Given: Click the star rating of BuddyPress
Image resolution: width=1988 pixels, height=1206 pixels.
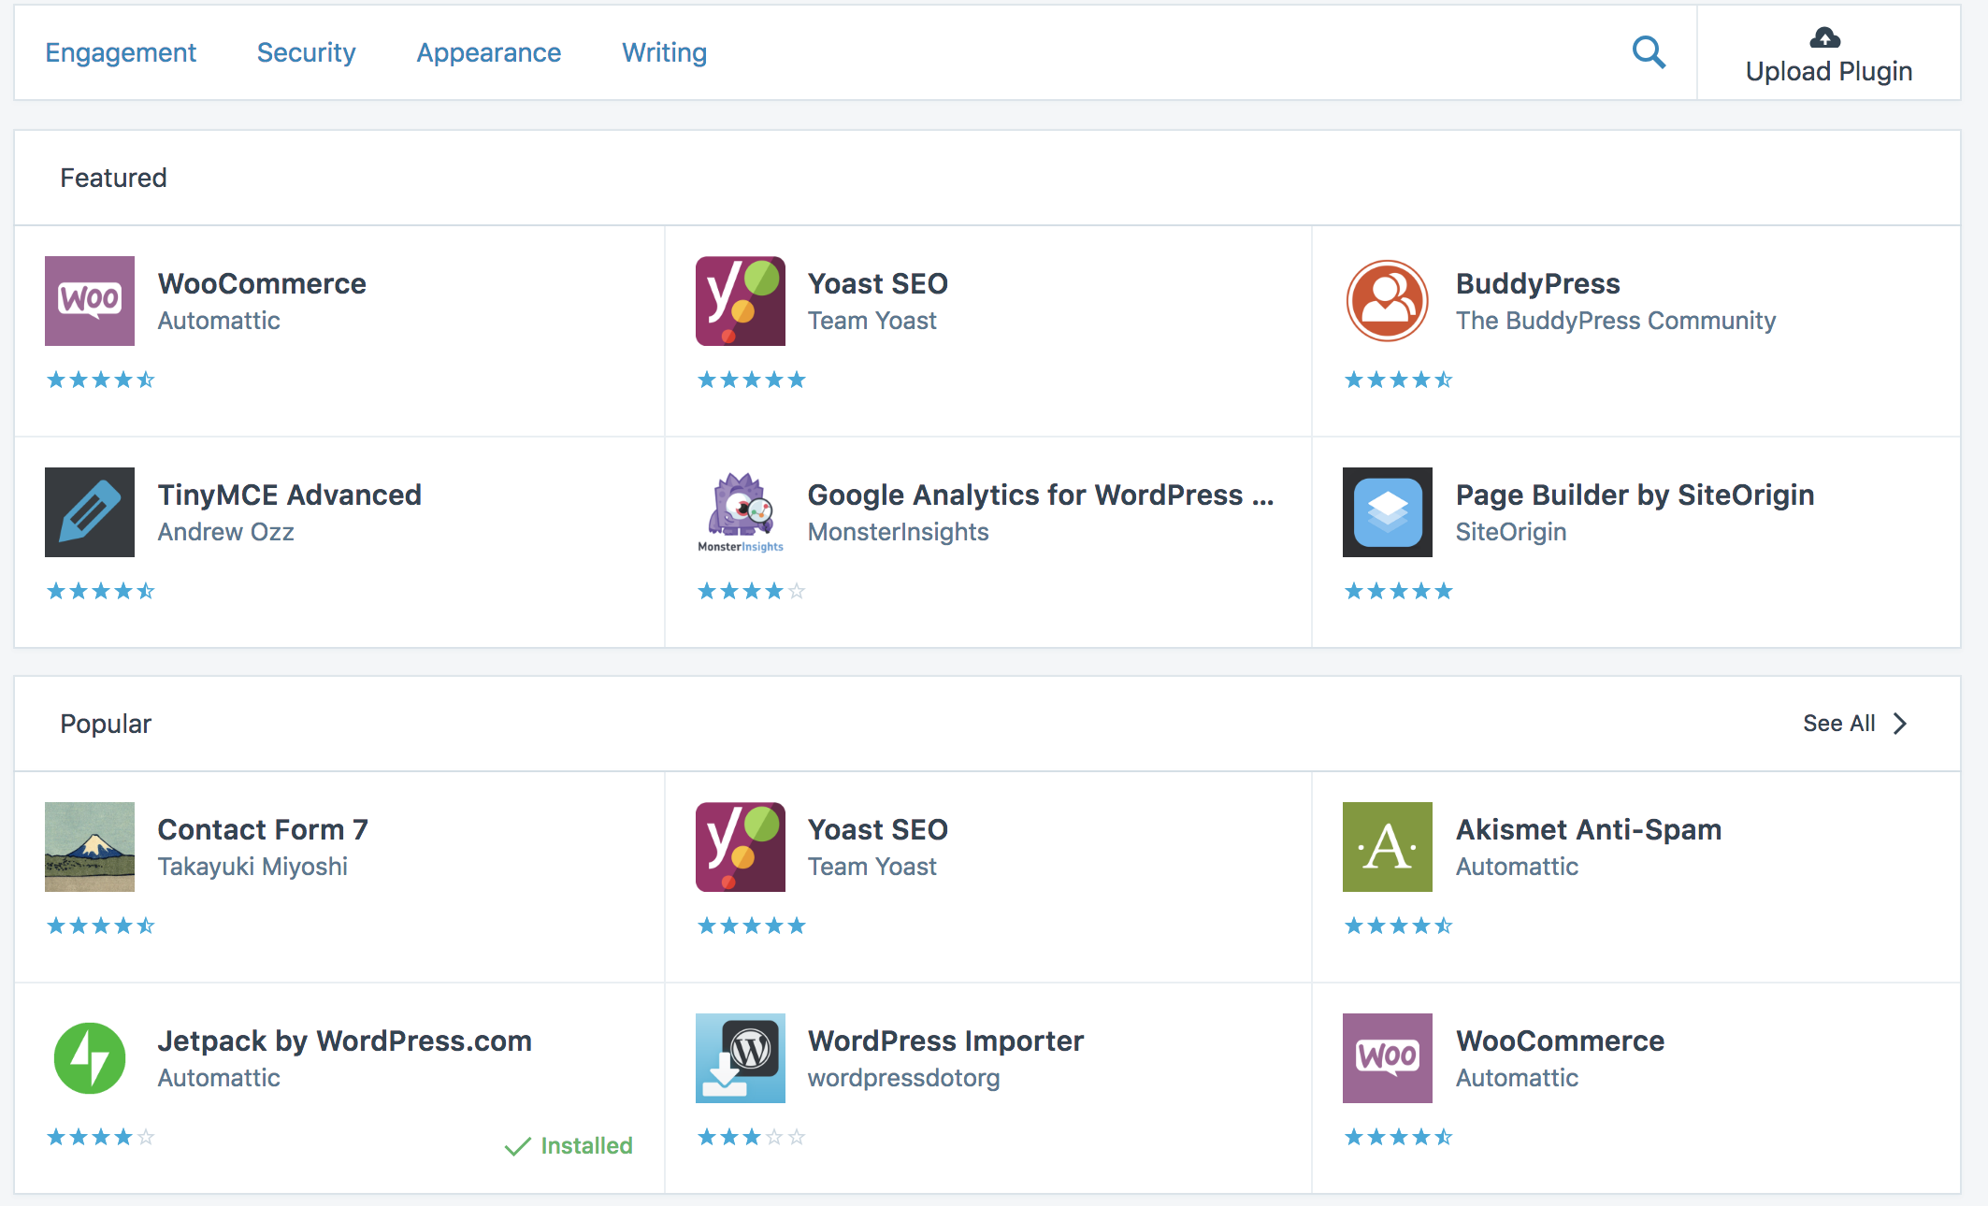Looking at the screenshot, I should click(x=1398, y=380).
